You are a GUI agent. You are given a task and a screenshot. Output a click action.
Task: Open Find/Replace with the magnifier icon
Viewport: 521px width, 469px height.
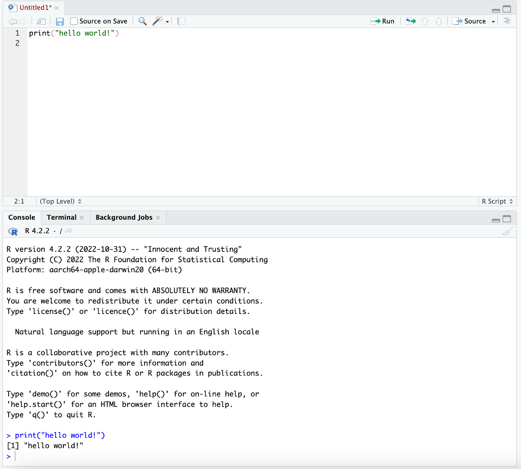[x=142, y=21]
